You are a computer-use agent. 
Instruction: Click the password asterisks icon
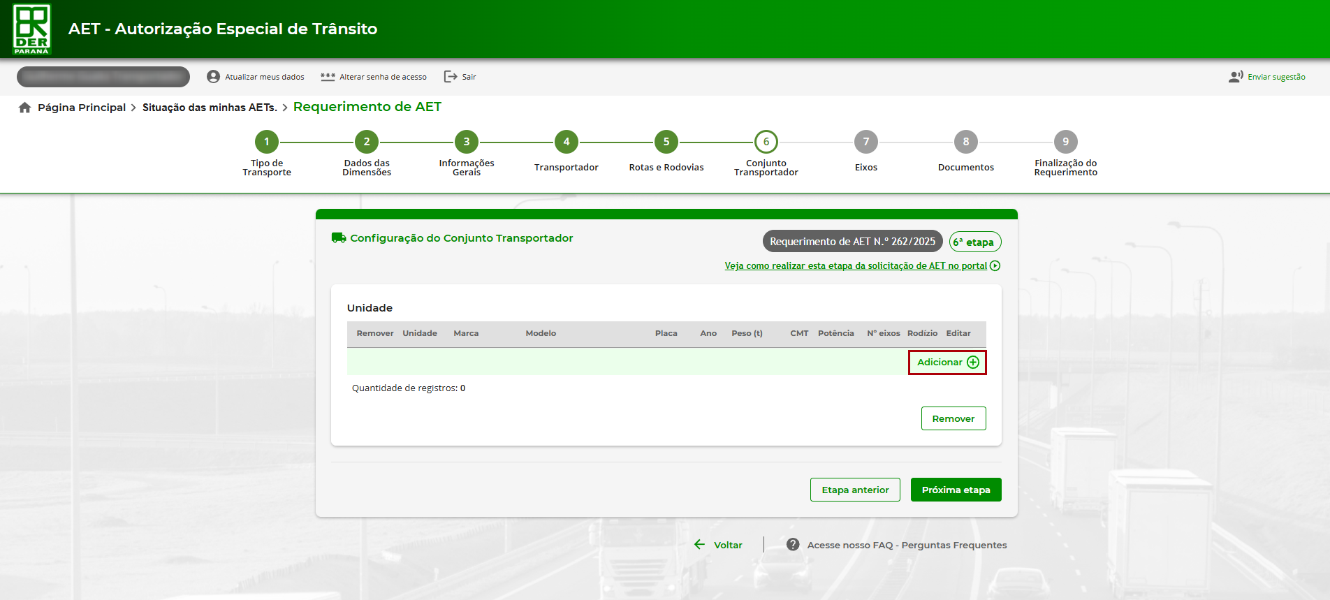(328, 77)
